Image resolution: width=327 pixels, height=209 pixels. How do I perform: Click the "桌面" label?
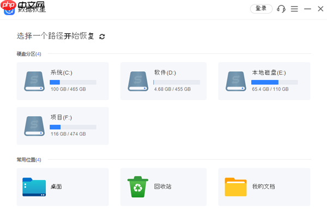tap(56, 187)
